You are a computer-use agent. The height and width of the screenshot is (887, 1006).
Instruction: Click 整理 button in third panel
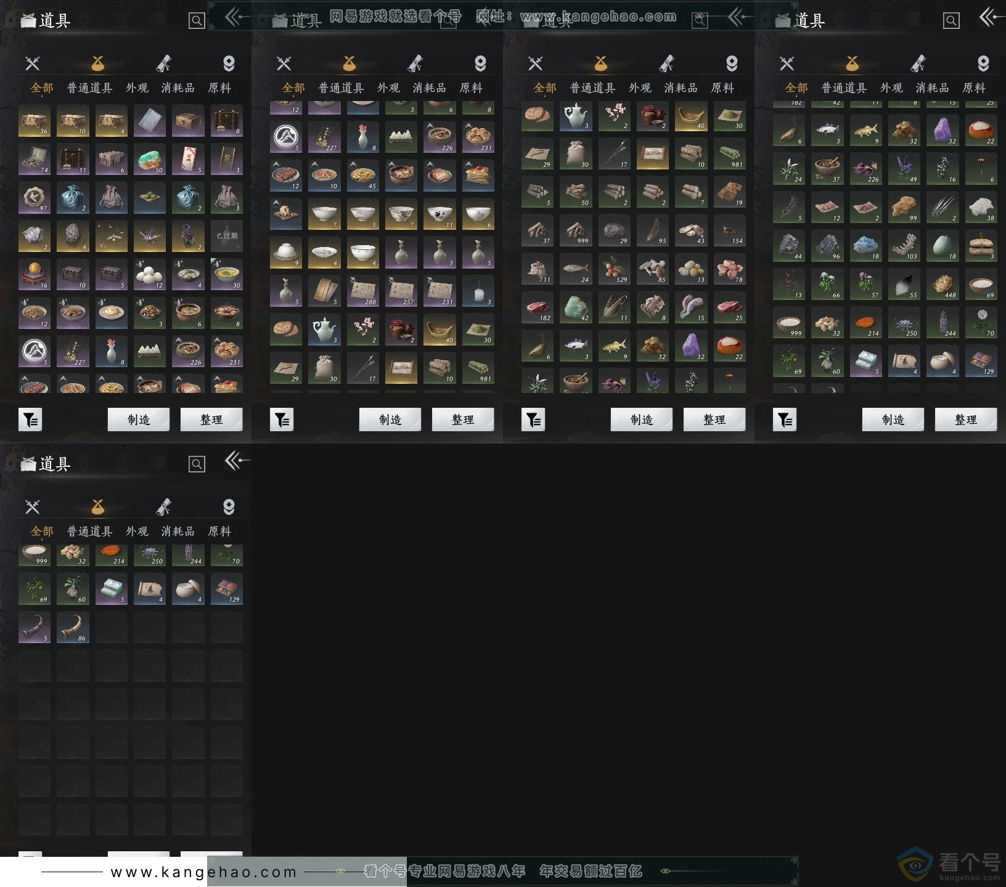tap(714, 419)
